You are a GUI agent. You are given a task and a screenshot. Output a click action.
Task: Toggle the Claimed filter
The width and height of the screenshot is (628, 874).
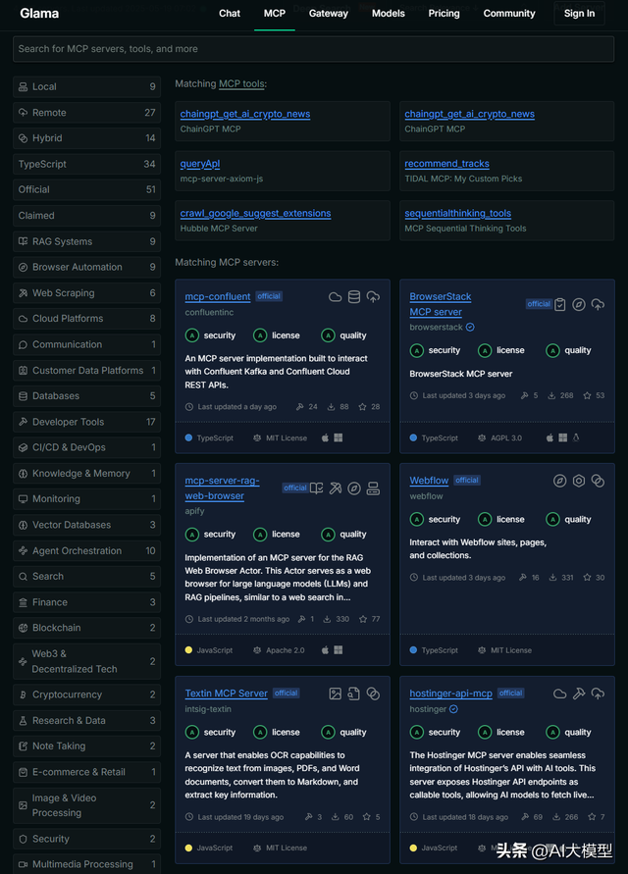[x=86, y=216]
